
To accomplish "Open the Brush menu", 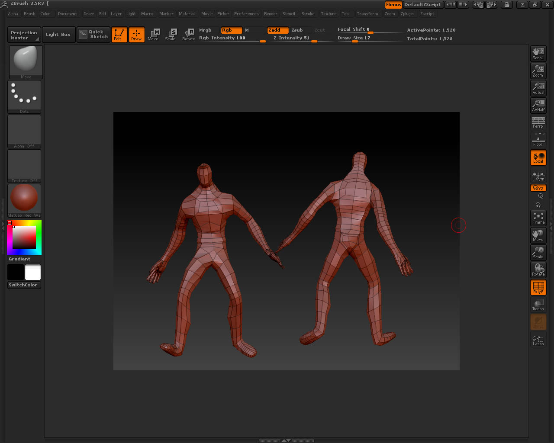I will tap(29, 14).
